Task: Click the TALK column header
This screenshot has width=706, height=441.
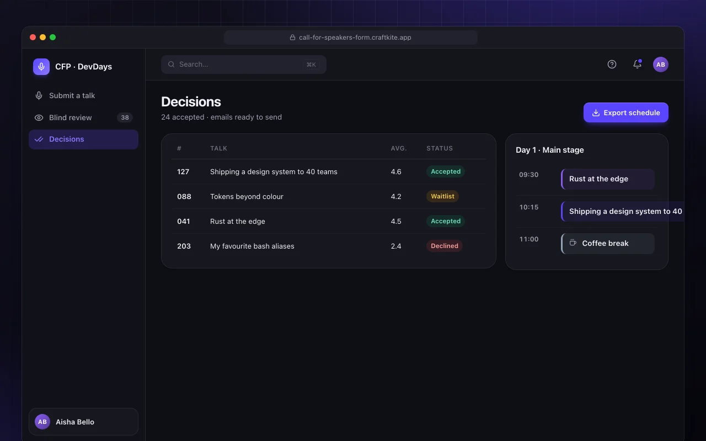Action: (x=218, y=148)
